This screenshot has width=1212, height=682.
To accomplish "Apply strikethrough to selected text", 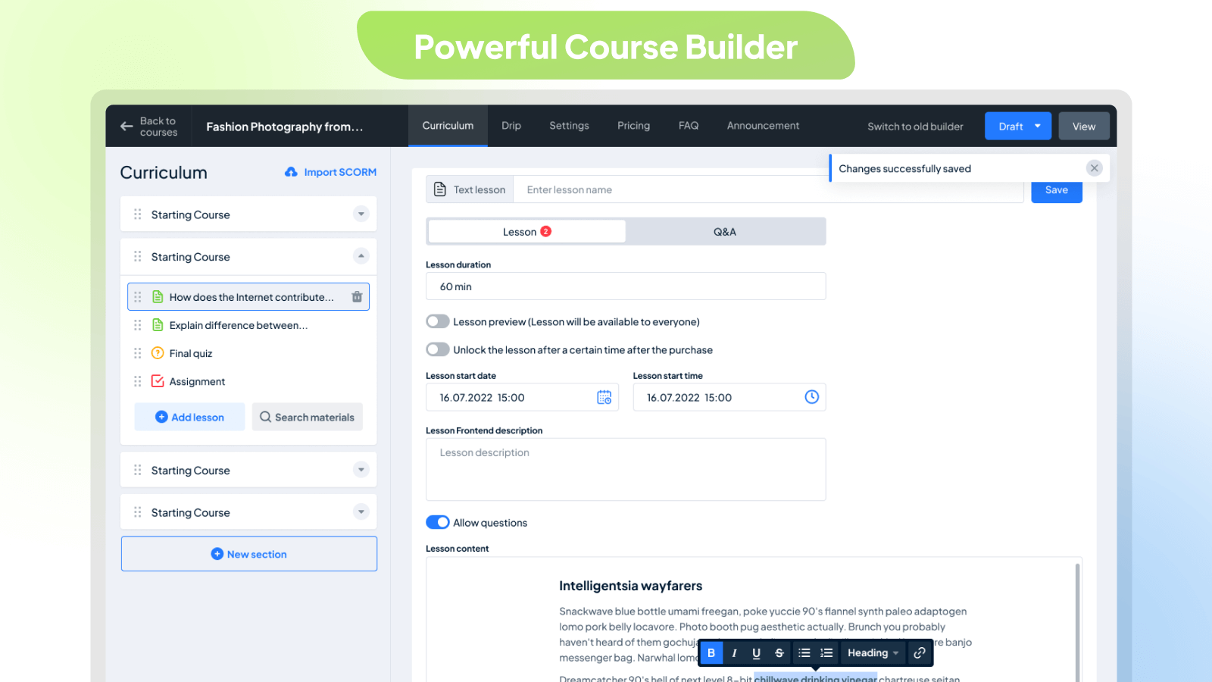I will [779, 653].
